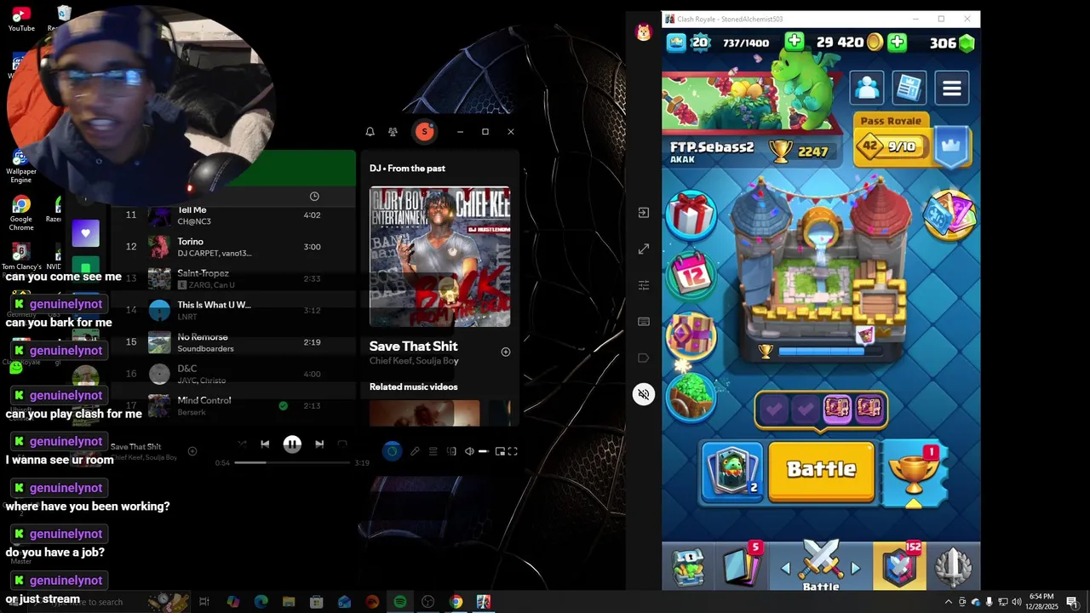This screenshot has height=613, width=1090.
Task: Skip to next track in Spotify
Action: pyautogui.click(x=319, y=444)
